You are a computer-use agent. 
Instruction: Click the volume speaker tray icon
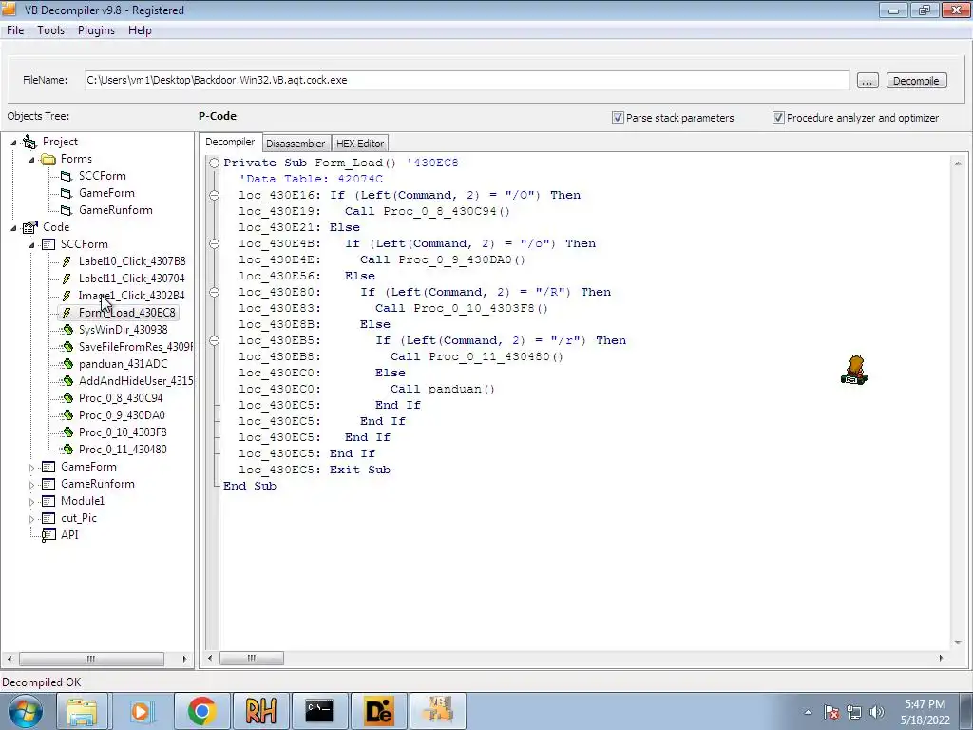pos(876,712)
